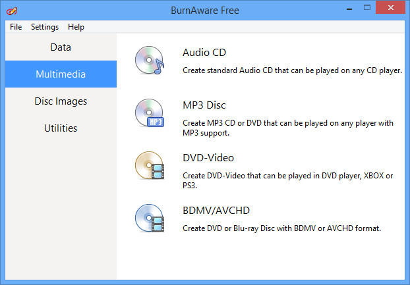410x285 pixels.
Task: Click the MP3 Disc title link
Action: [x=204, y=105]
